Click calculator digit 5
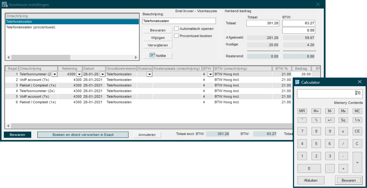Viewport: 367px width, 188px height. [316, 144]
